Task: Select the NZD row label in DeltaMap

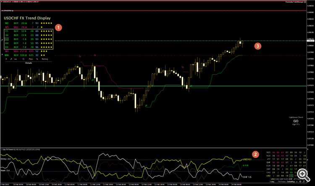Action: [268, 152]
